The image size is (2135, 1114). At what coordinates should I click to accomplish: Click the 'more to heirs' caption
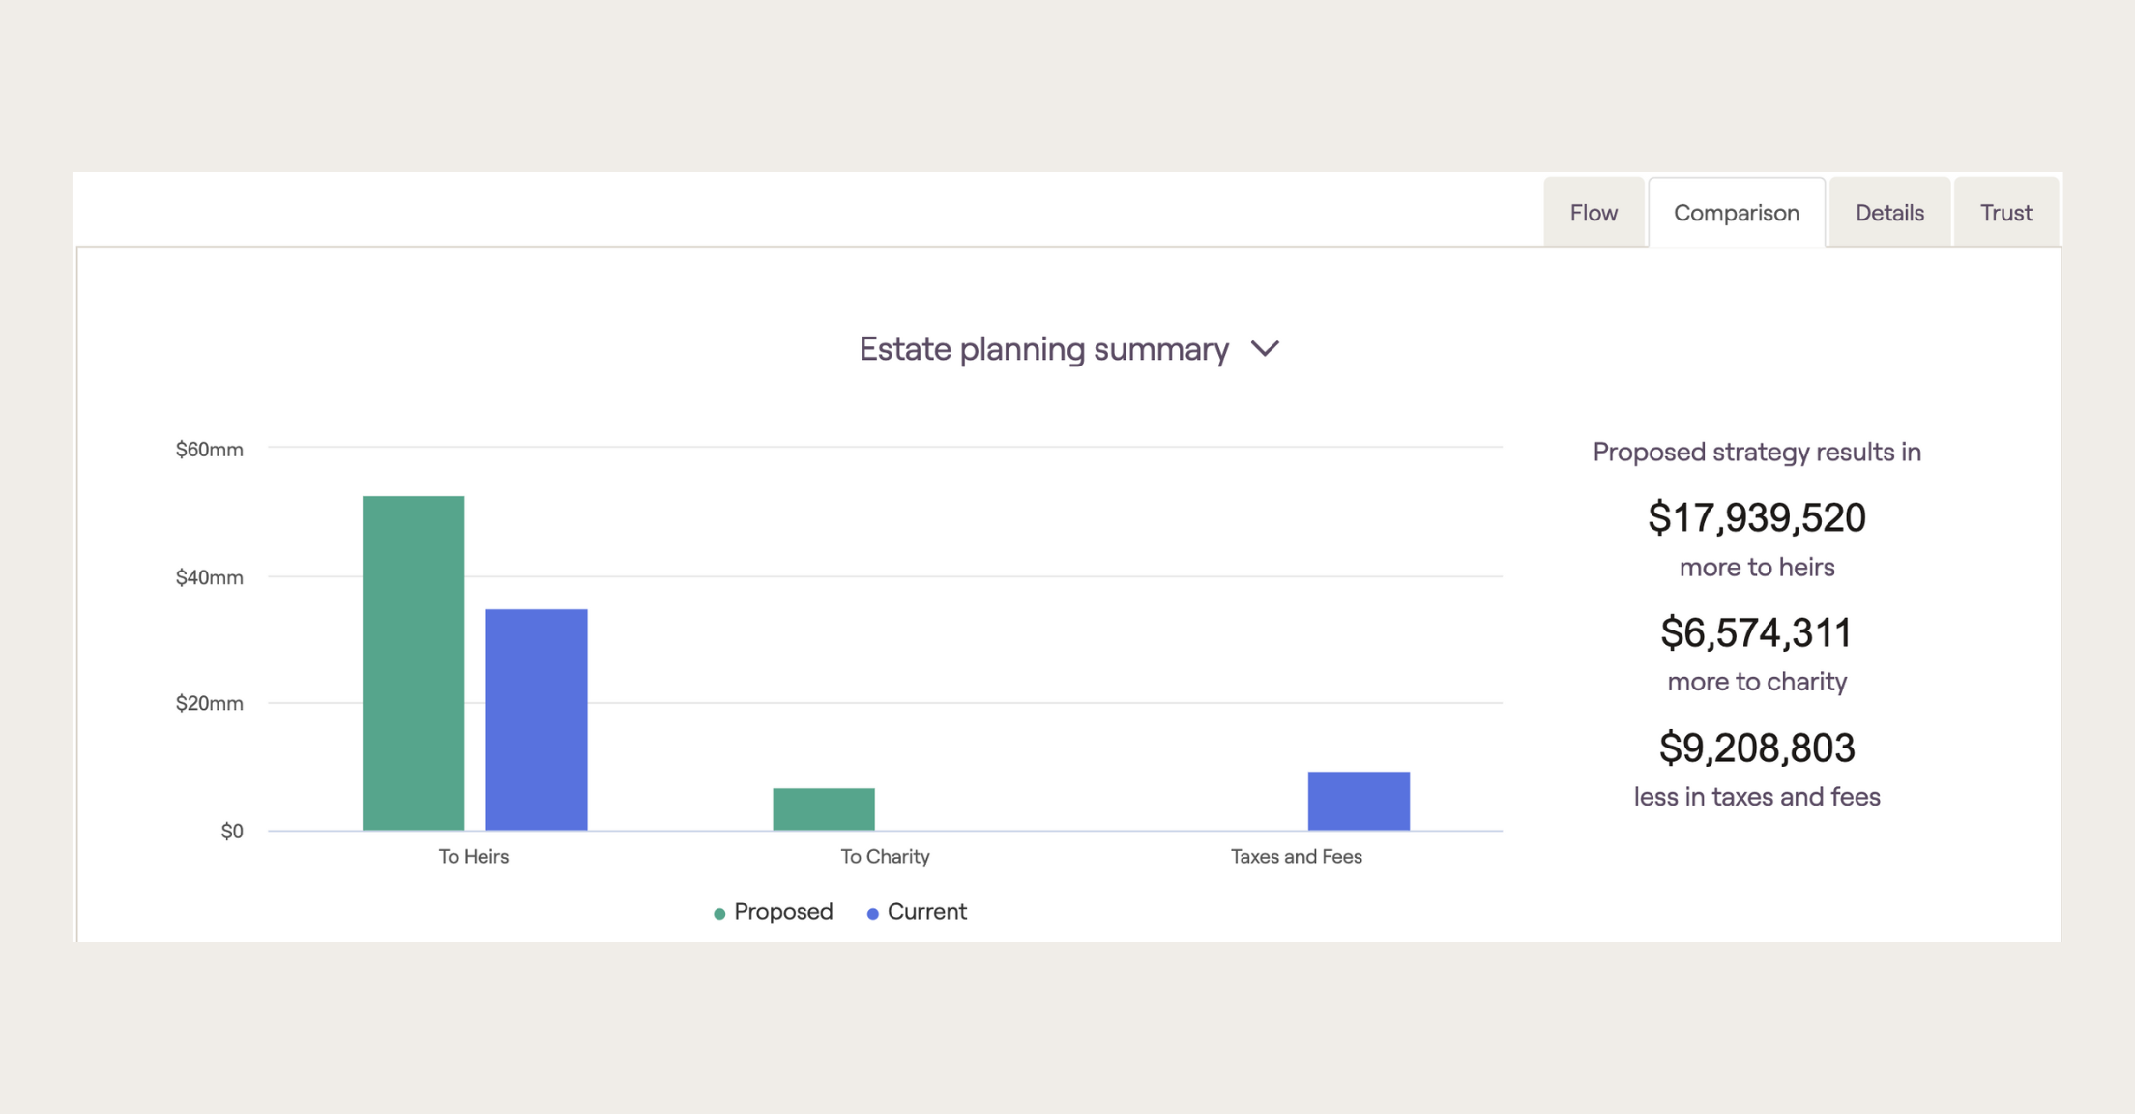point(1757,568)
